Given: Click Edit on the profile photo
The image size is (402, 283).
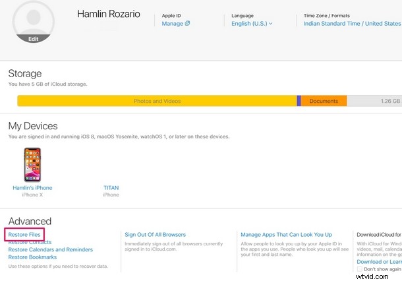Looking at the screenshot, I should [x=33, y=39].
